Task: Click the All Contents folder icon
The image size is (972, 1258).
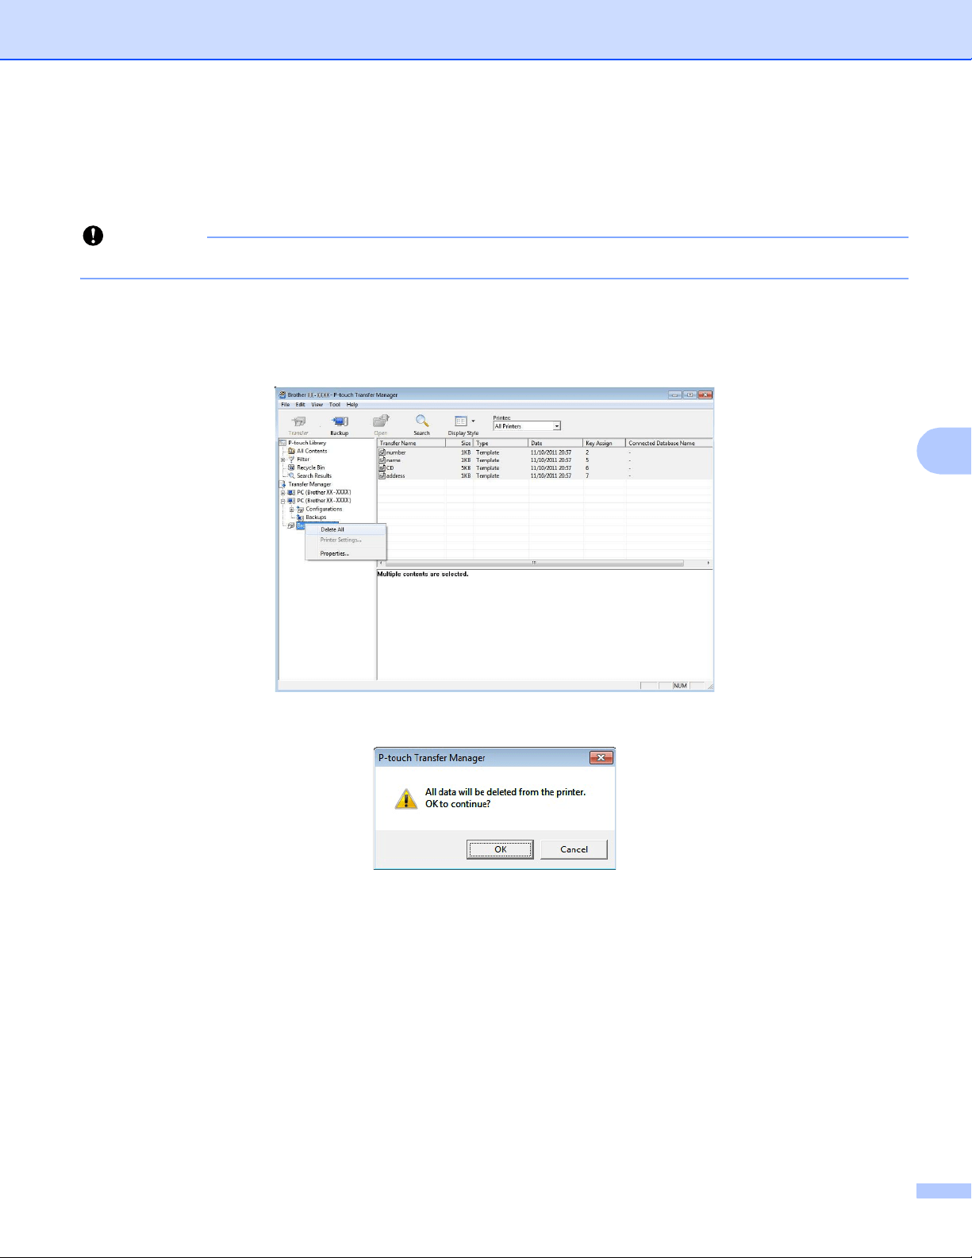Action: [x=291, y=451]
